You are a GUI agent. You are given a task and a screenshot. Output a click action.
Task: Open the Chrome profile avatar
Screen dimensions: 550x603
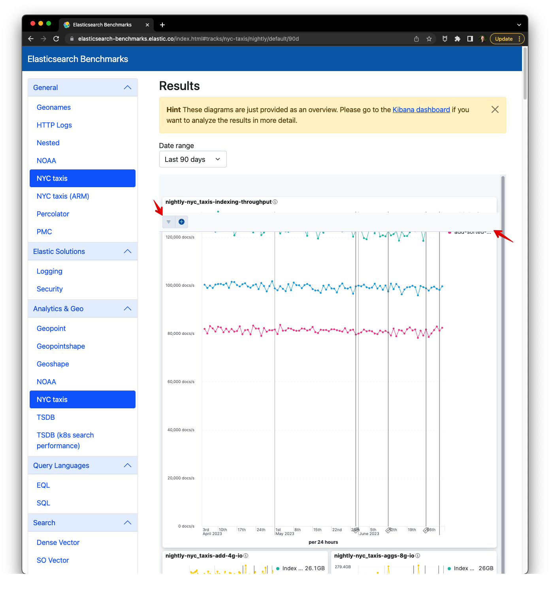pos(482,39)
